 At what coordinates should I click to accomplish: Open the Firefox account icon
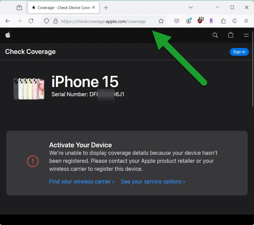pos(189,21)
